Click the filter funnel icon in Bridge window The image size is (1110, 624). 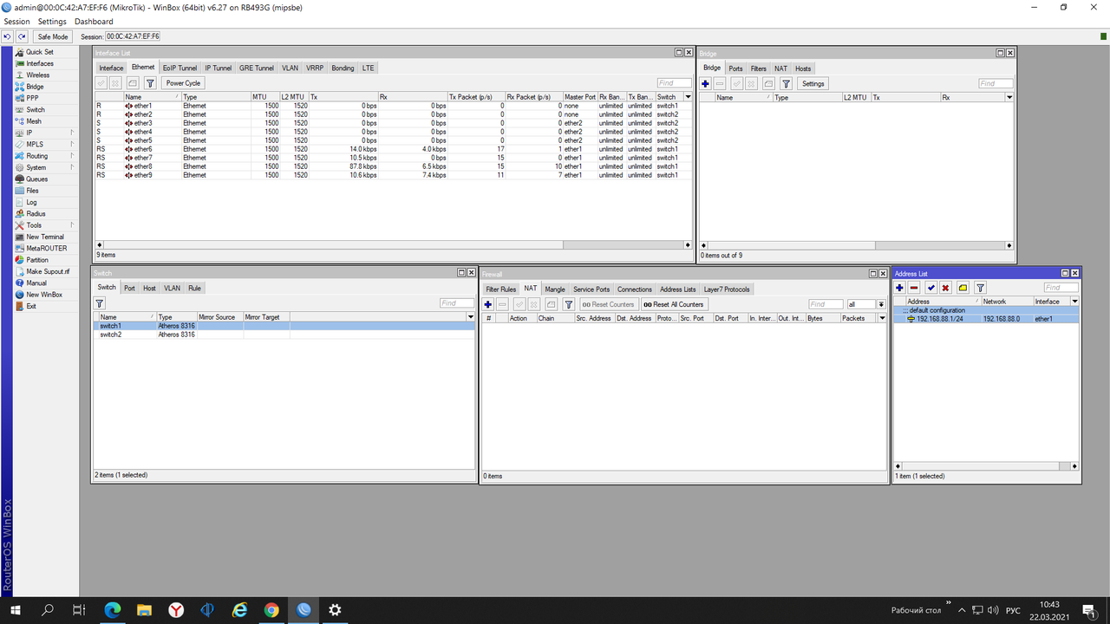pos(786,84)
